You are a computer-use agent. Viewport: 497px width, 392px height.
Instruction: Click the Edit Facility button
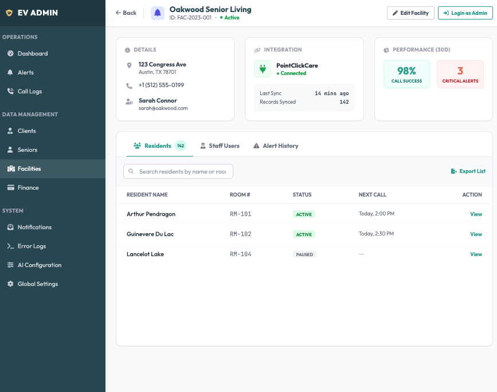[410, 13]
